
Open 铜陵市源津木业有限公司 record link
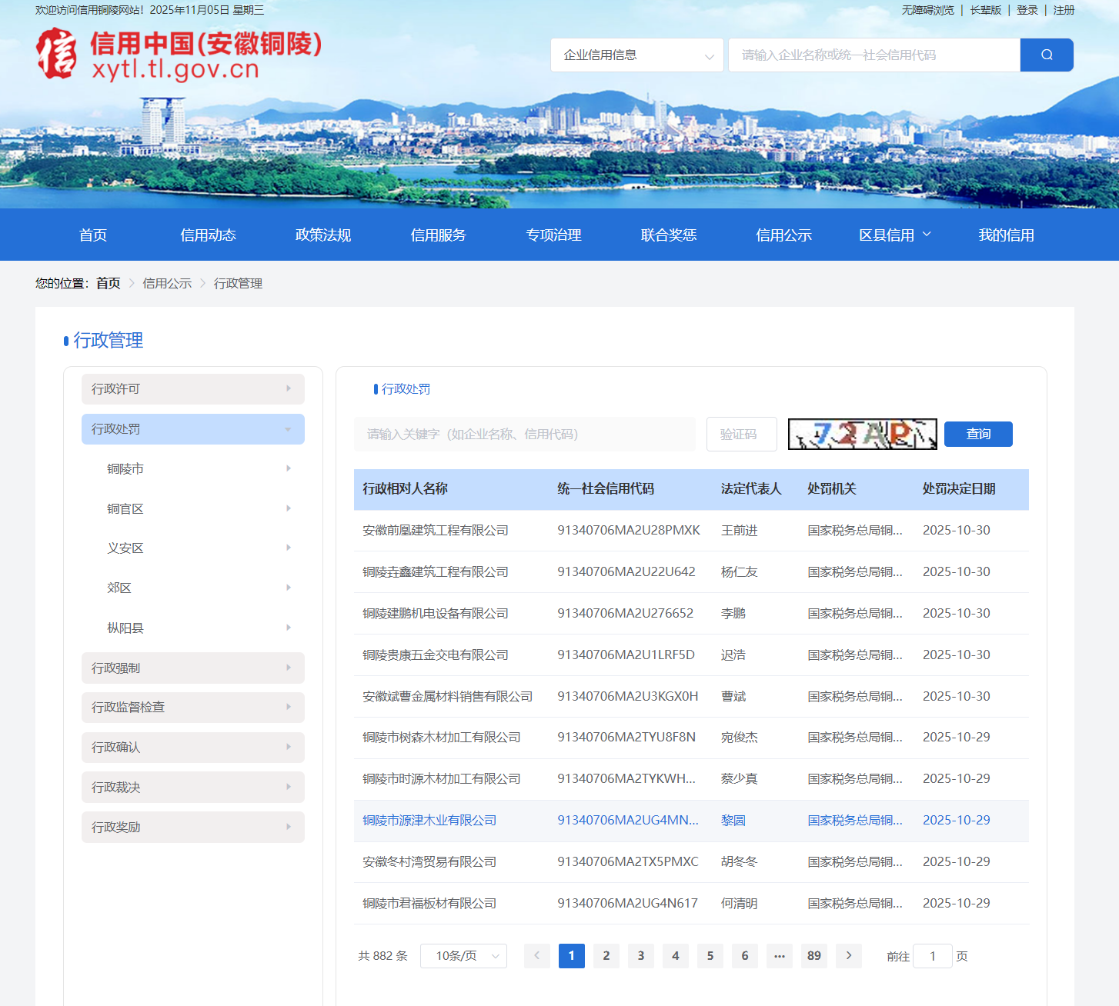pyautogui.click(x=429, y=820)
